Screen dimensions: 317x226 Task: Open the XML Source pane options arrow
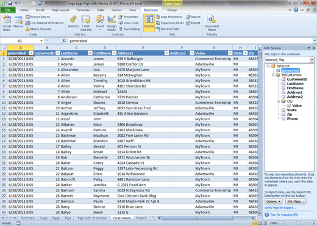pos(309,48)
